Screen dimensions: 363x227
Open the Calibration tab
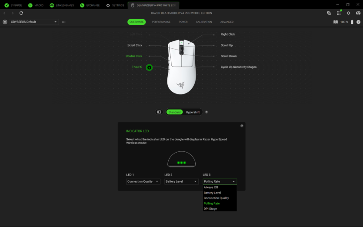204,22
